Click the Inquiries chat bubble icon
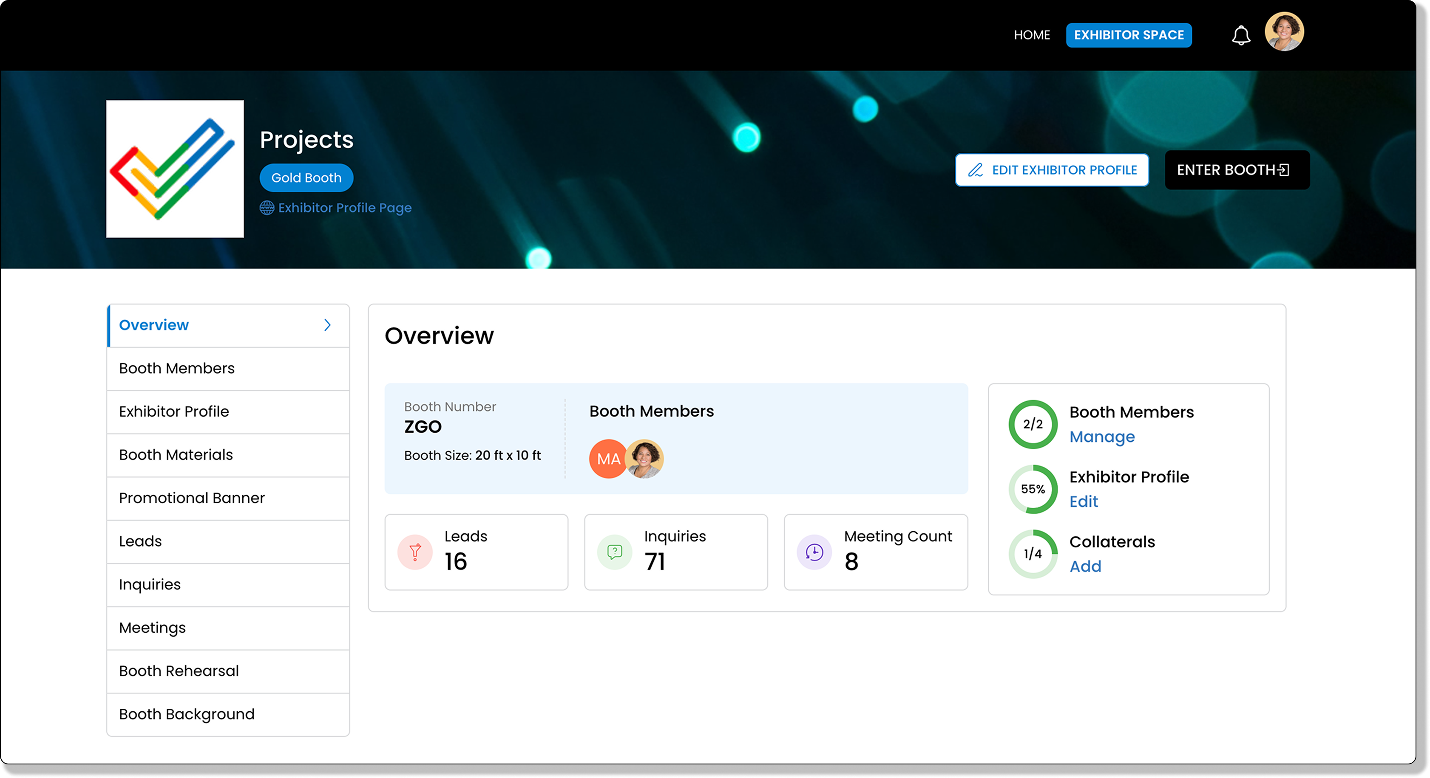 (615, 552)
